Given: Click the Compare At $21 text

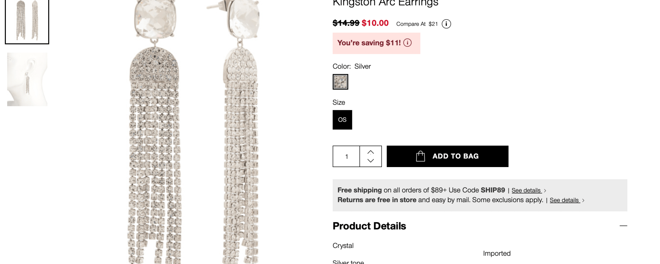Looking at the screenshot, I should point(417,24).
